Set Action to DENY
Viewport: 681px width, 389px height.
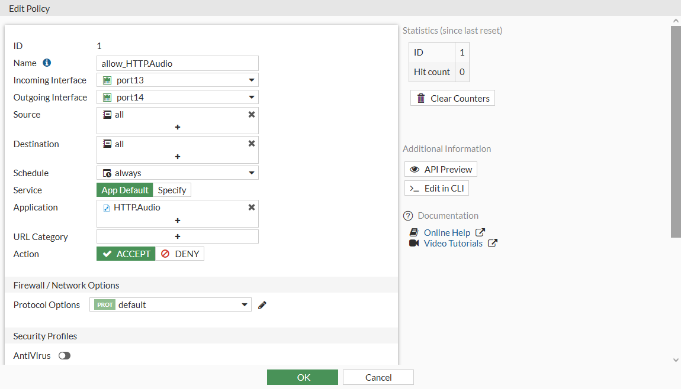point(180,254)
